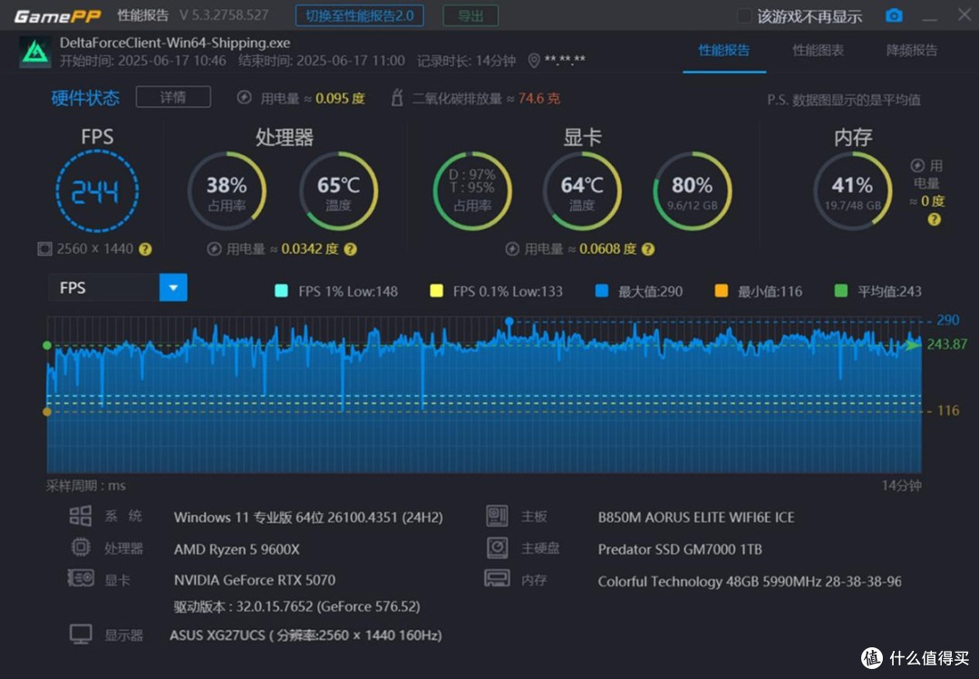Click the FPS 244 gauge
Screen dimensions: 979x679
(x=97, y=191)
